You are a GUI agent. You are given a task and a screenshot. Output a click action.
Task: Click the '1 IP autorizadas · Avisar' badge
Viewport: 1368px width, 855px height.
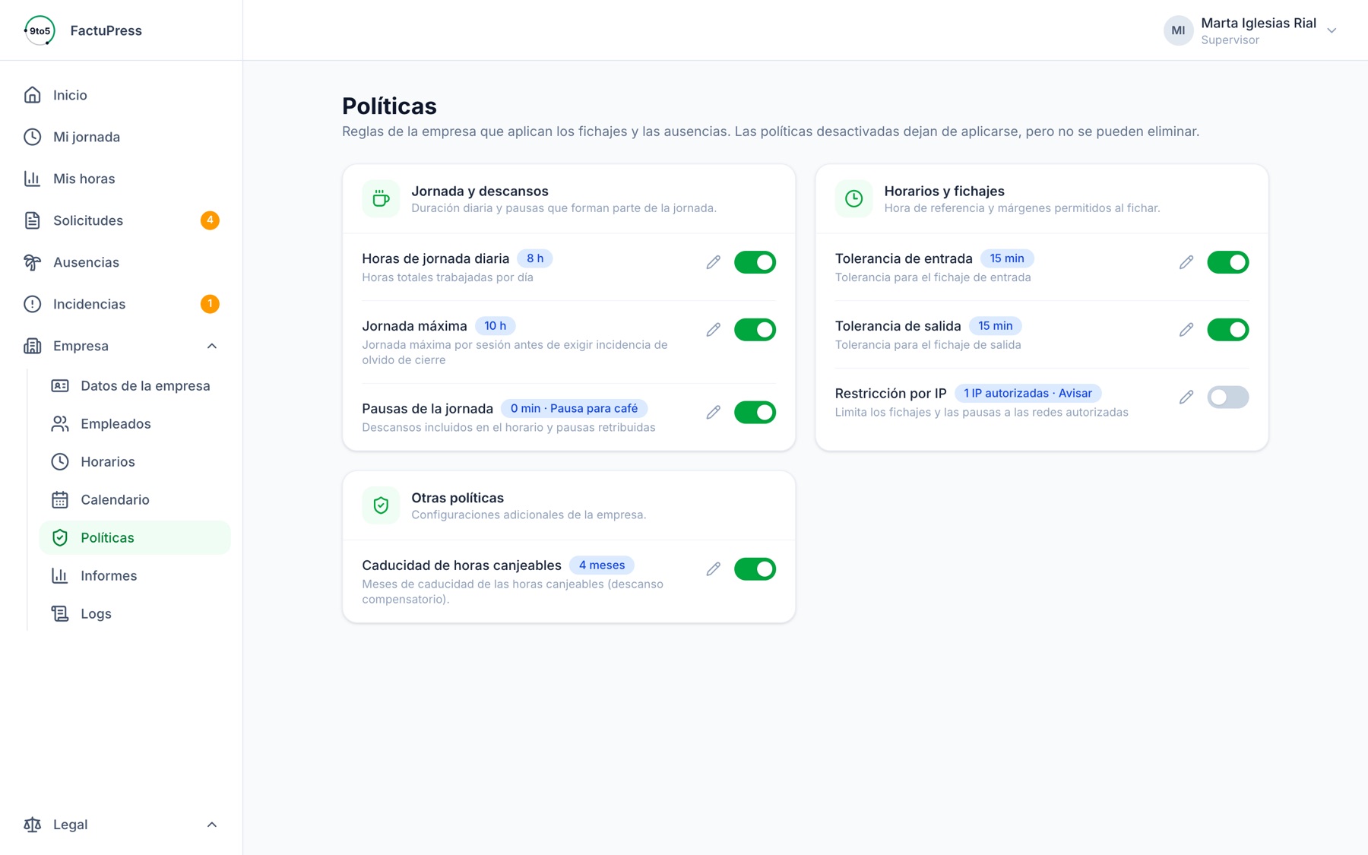click(x=1028, y=394)
